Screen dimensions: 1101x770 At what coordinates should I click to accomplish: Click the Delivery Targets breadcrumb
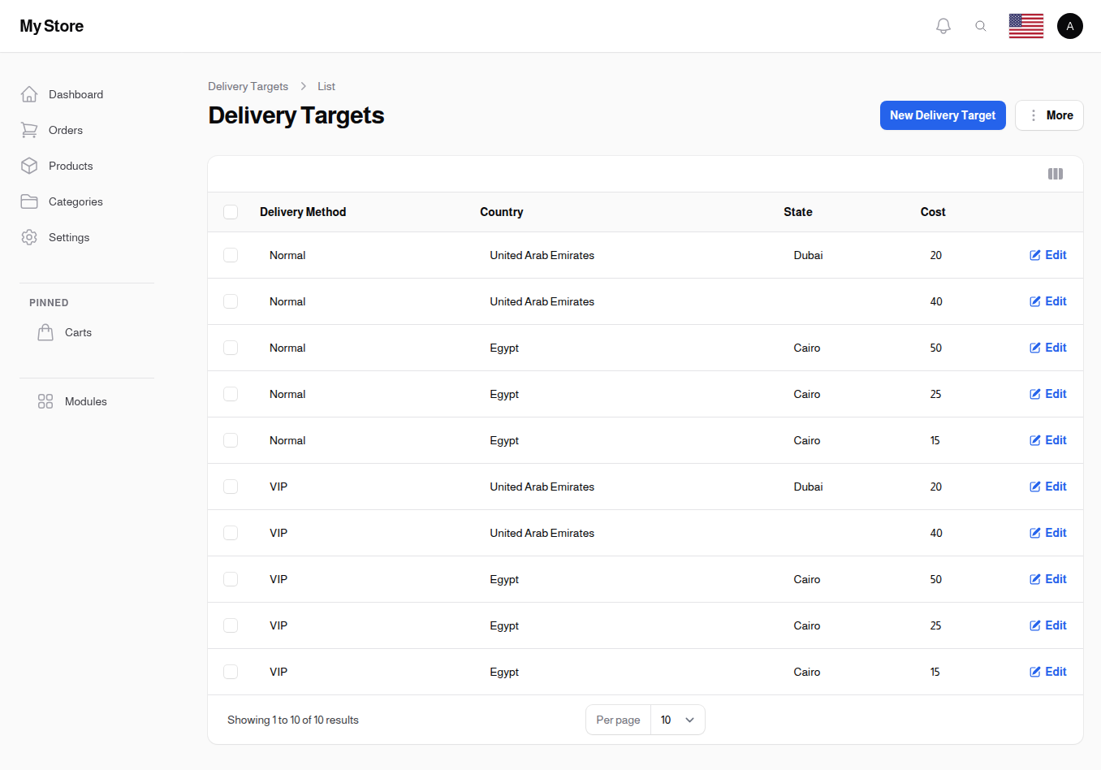[248, 86]
